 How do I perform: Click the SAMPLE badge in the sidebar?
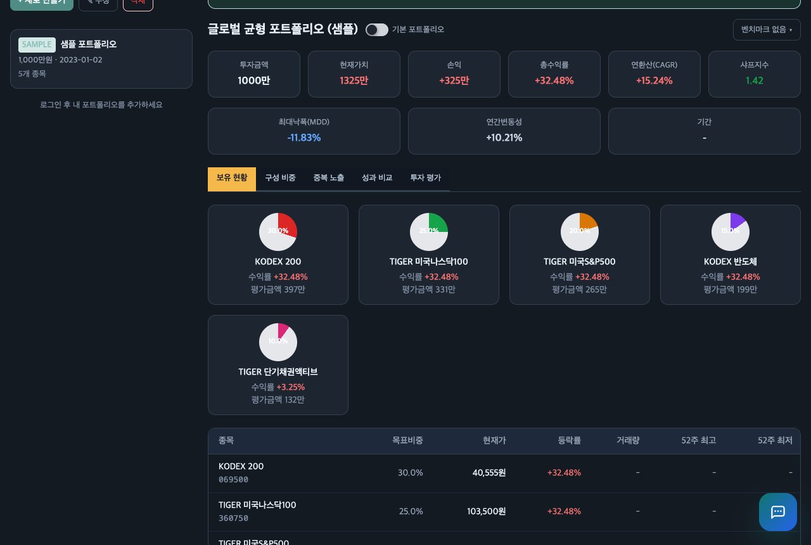[x=37, y=44]
